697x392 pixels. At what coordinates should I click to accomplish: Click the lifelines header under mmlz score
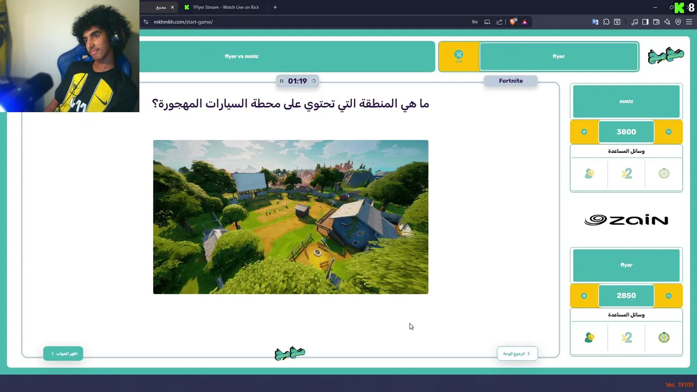point(626,151)
